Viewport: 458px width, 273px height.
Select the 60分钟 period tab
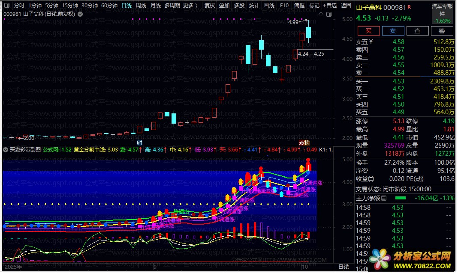click(x=109, y=6)
